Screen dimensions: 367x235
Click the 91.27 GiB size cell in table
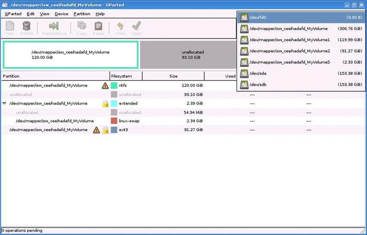pyautogui.click(x=193, y=130)
